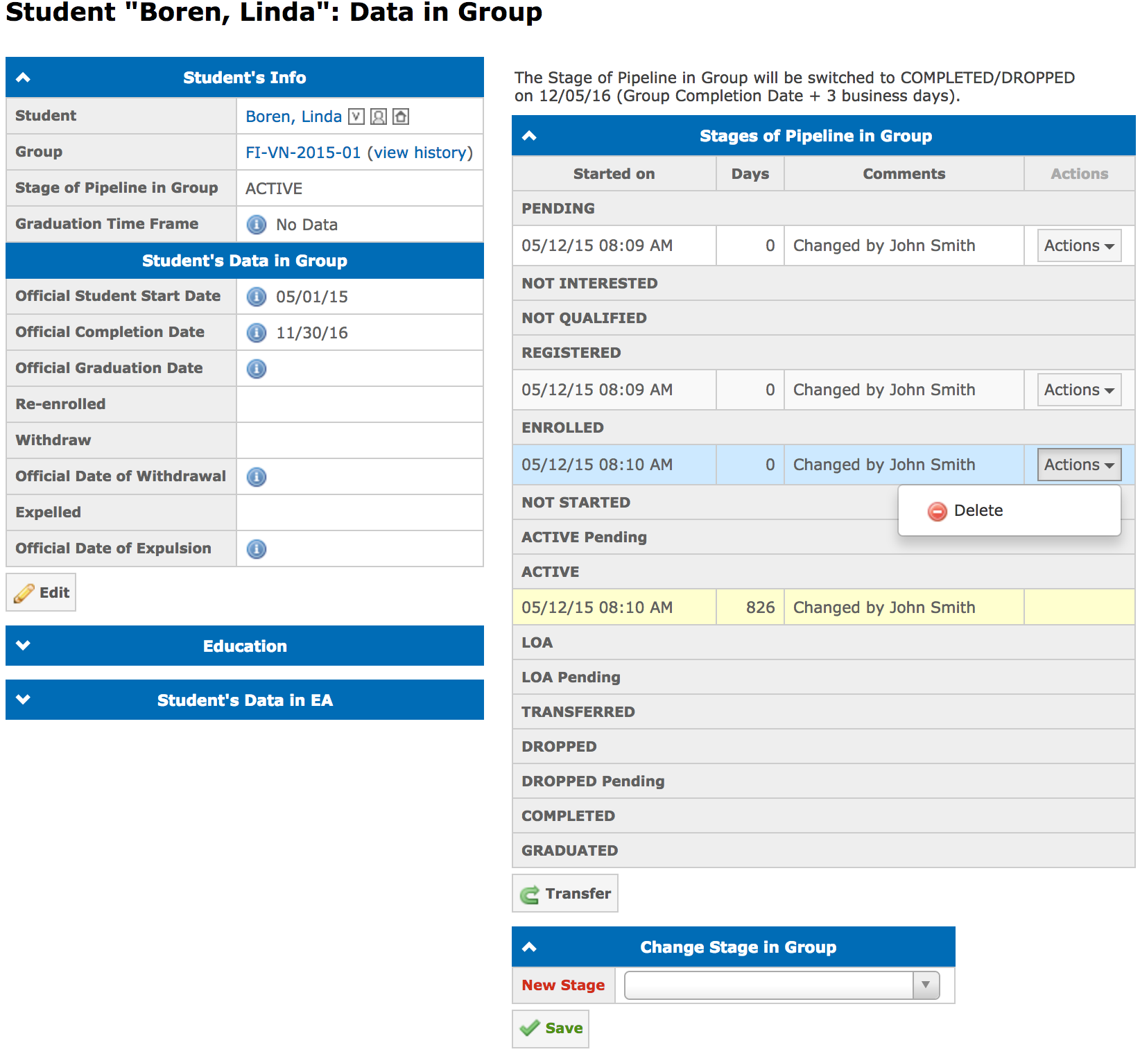The height and width of the screenshot is (1054, 1140).
Task: Click the 11/30/16 completion date value
Action: point(312,333)
